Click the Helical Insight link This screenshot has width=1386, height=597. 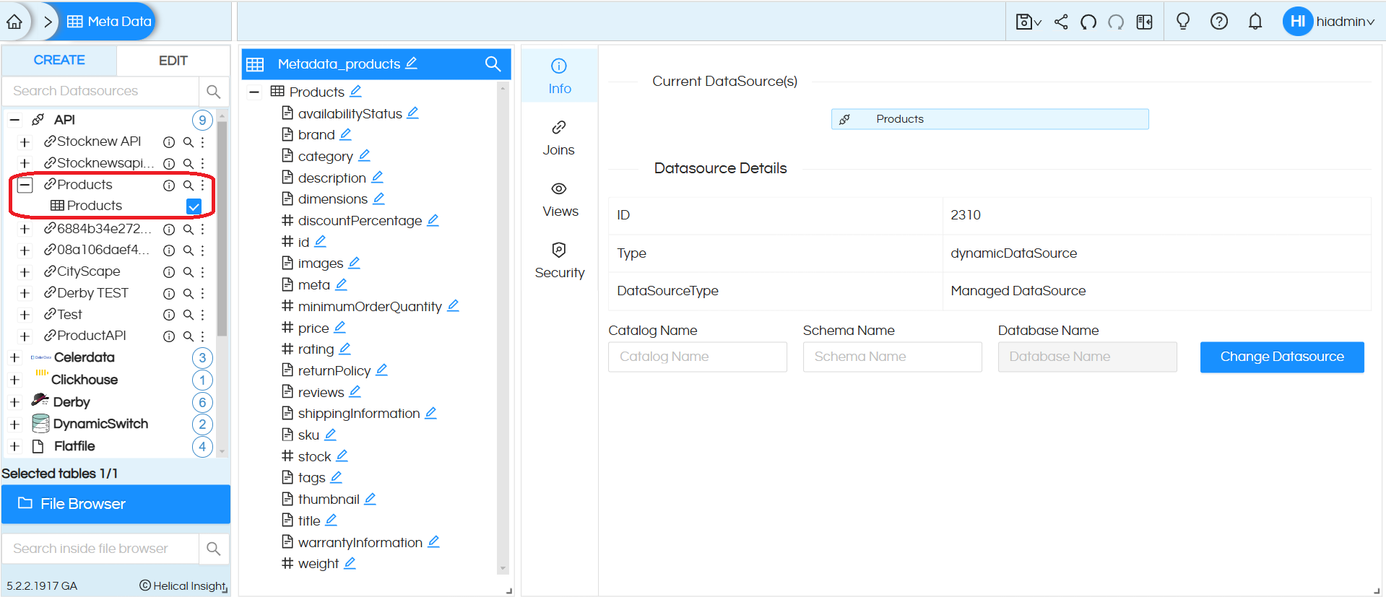tap(183, 585)
